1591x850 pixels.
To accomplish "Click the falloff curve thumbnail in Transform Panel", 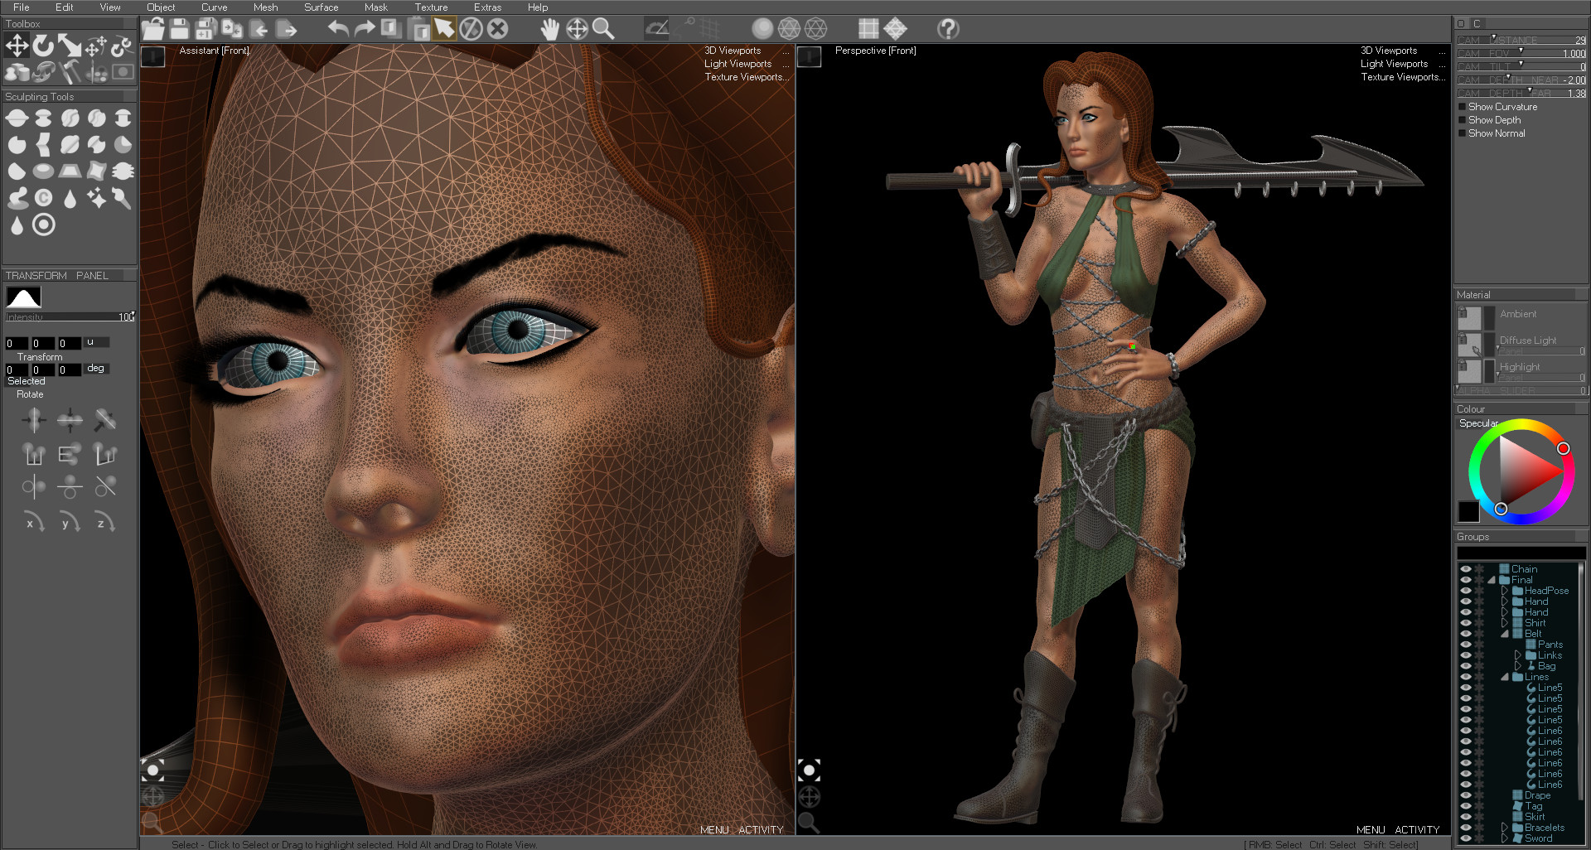I will click(x=23, y=297).
